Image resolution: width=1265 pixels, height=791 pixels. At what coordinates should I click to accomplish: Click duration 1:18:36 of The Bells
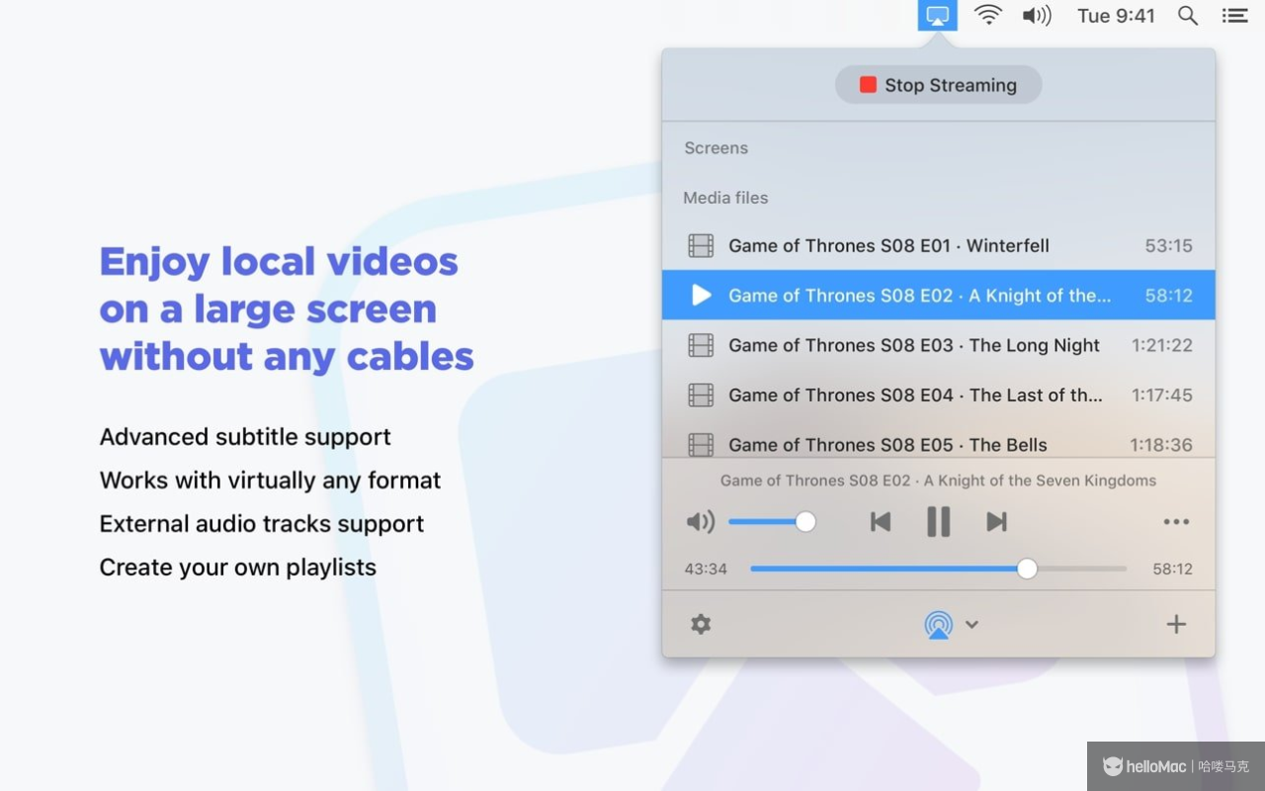1161,445
